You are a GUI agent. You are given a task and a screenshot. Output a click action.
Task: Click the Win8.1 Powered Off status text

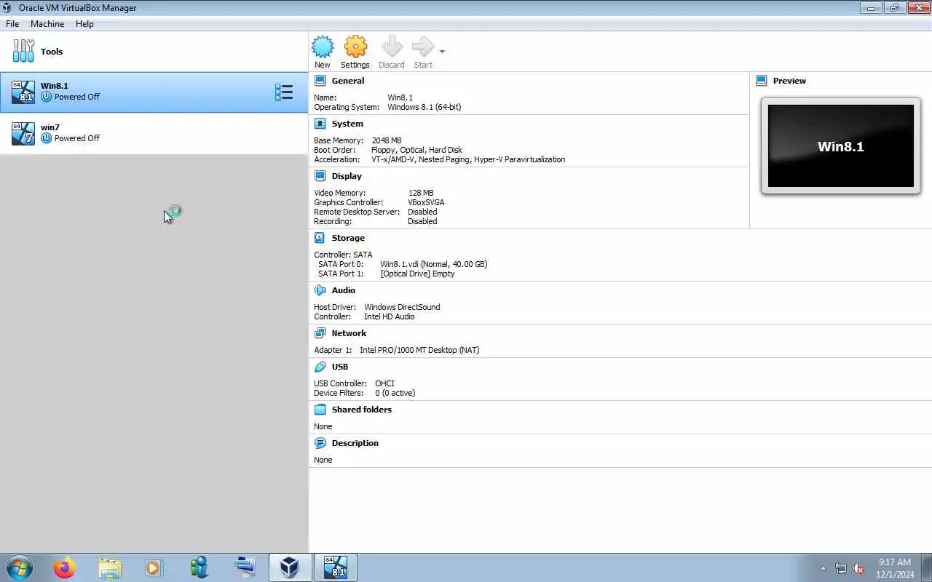click(x=77, y=97)
